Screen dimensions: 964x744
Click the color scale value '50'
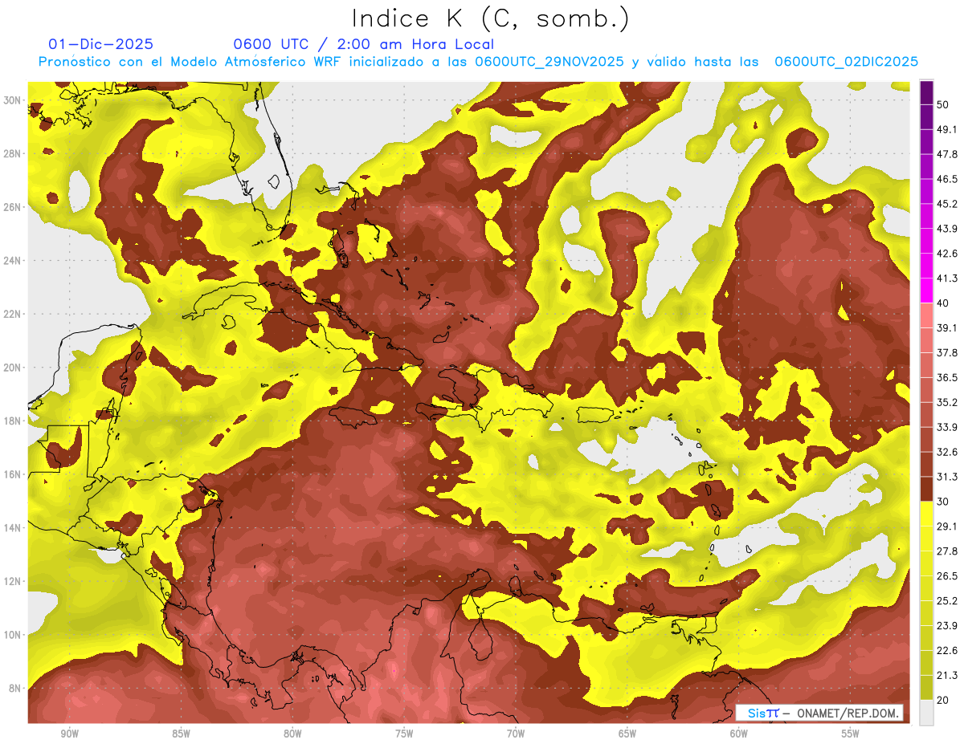[x=943, y=104]
